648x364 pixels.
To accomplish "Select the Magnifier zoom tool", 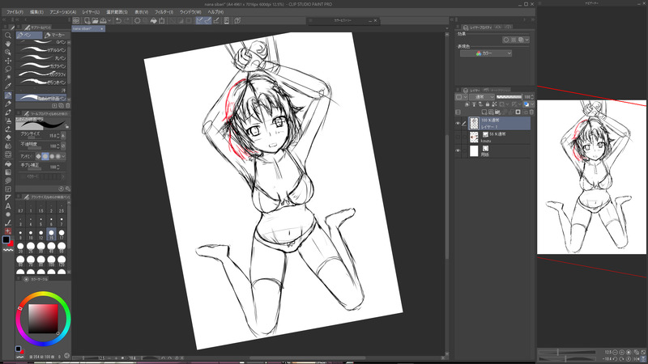I will (7, 36).
